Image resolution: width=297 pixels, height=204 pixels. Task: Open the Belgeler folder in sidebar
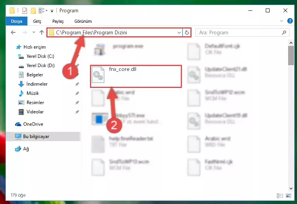click(x=35, y=75)
